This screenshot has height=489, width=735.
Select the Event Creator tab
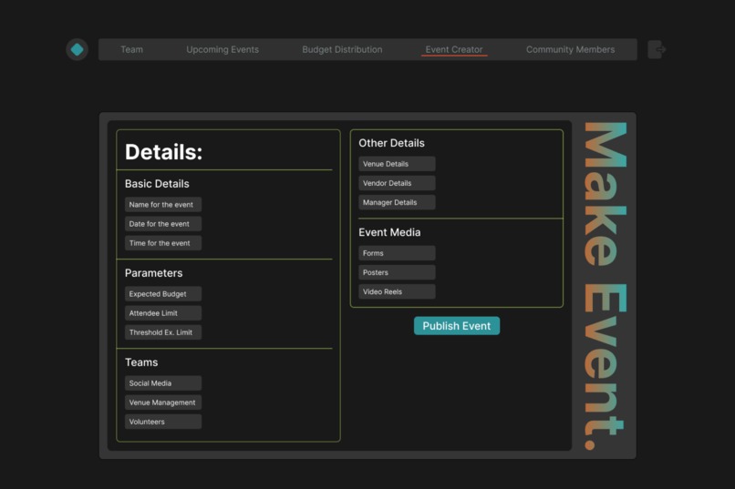pyautogui.click(x=454, y=49)
